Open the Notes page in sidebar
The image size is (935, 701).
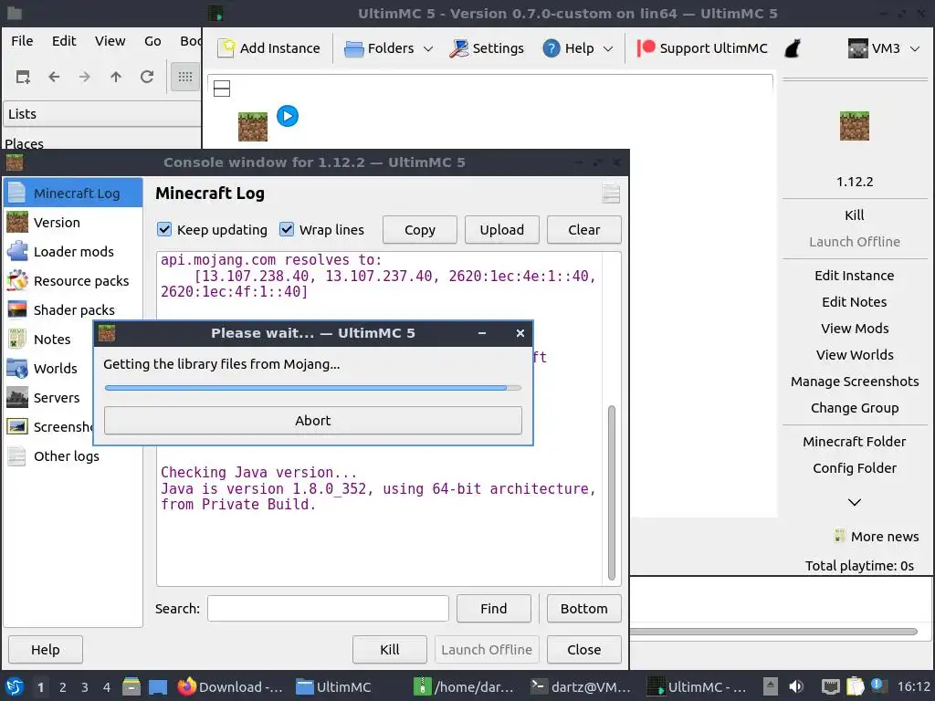tap(49, 340)
